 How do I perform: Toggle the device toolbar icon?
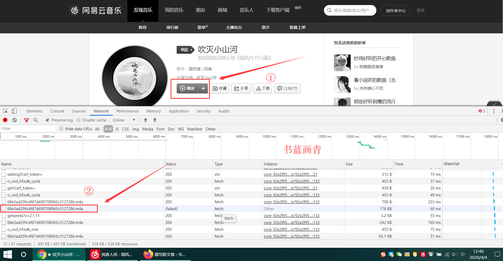(14, 111)
